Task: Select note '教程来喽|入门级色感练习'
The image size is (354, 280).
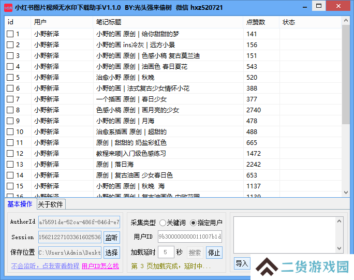Action: pyautogui.click(x=131, y=154)
